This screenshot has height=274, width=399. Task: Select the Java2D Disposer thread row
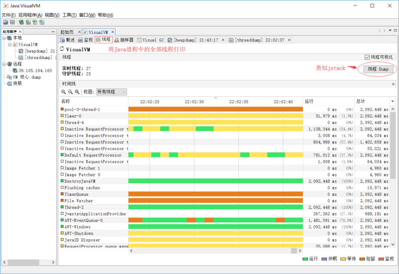(x=224, y=240)
